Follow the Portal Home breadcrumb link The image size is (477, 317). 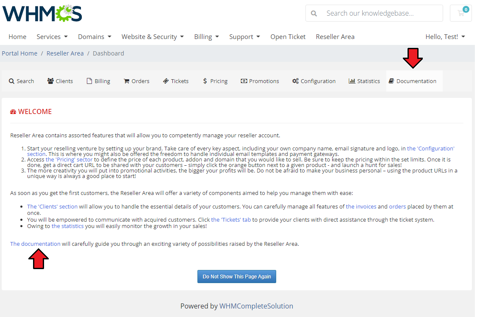(x=19, y=53)
